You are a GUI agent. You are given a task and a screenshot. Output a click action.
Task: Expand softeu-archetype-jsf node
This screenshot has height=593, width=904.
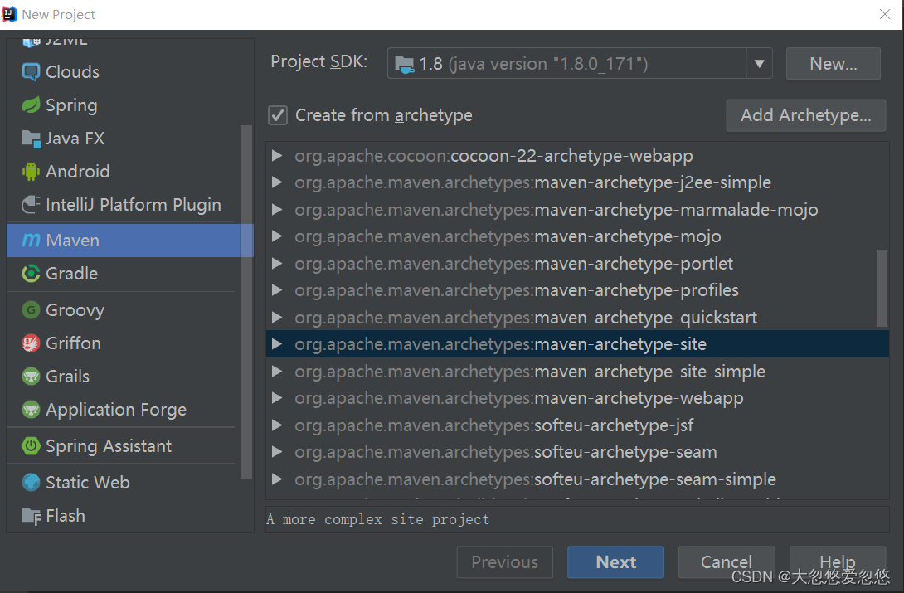[x=277, y=425]
